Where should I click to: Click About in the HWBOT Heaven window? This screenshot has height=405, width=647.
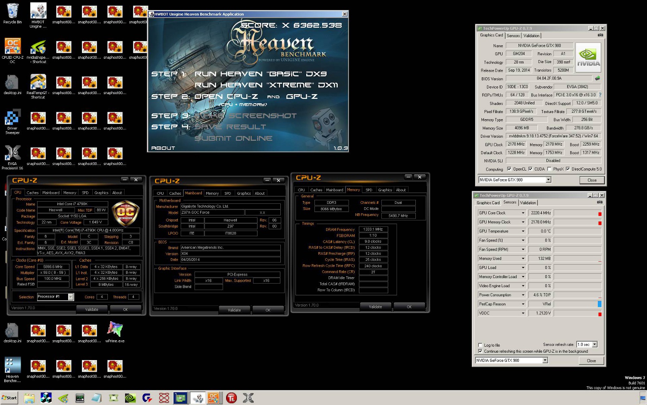coord(163,148)
